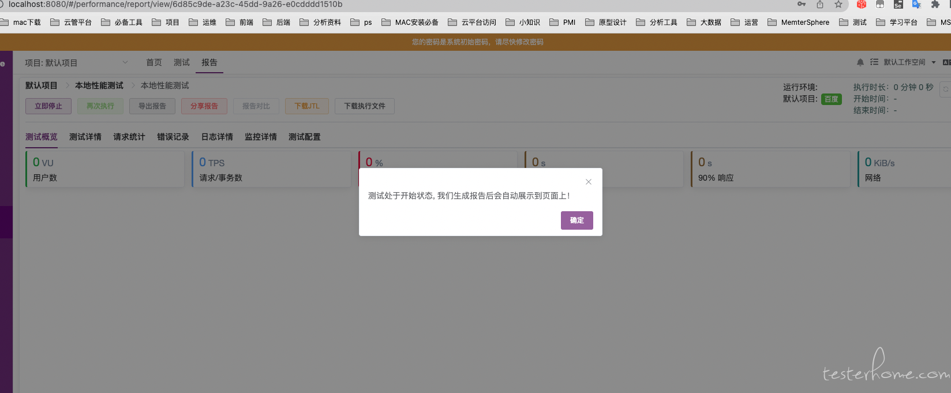Viewport: 951px width, 393px height.
Task: Open the 大数据 bookmark folder
Action: coord(704,23)
